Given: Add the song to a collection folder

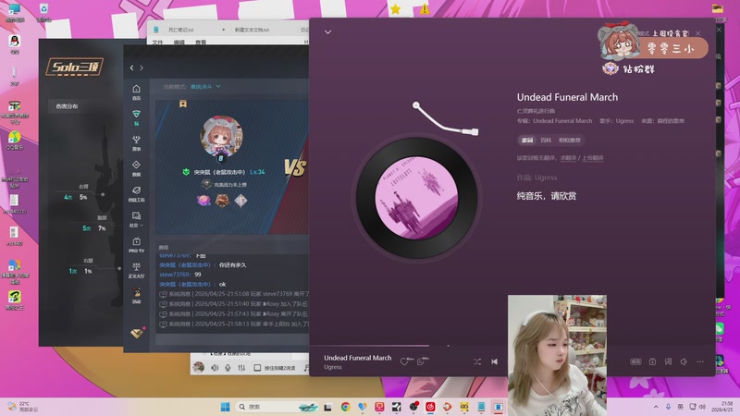Looking at the screenshot, I should pos(652,361).
